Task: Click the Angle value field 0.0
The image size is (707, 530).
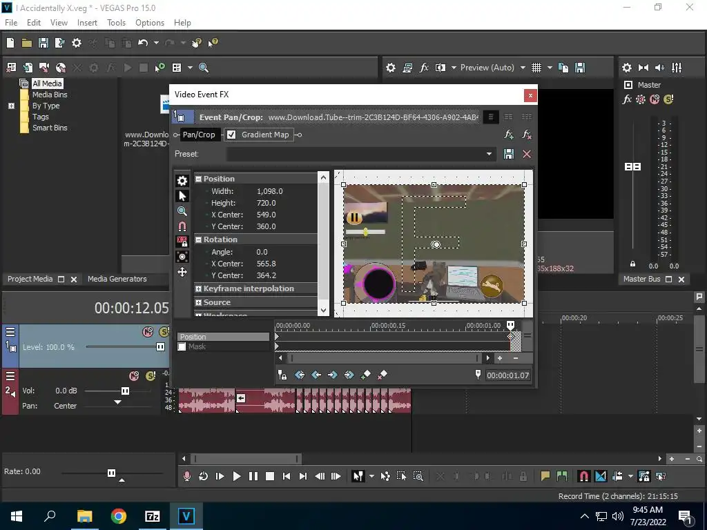Action: pyautogui.click(x=262, y=252)
